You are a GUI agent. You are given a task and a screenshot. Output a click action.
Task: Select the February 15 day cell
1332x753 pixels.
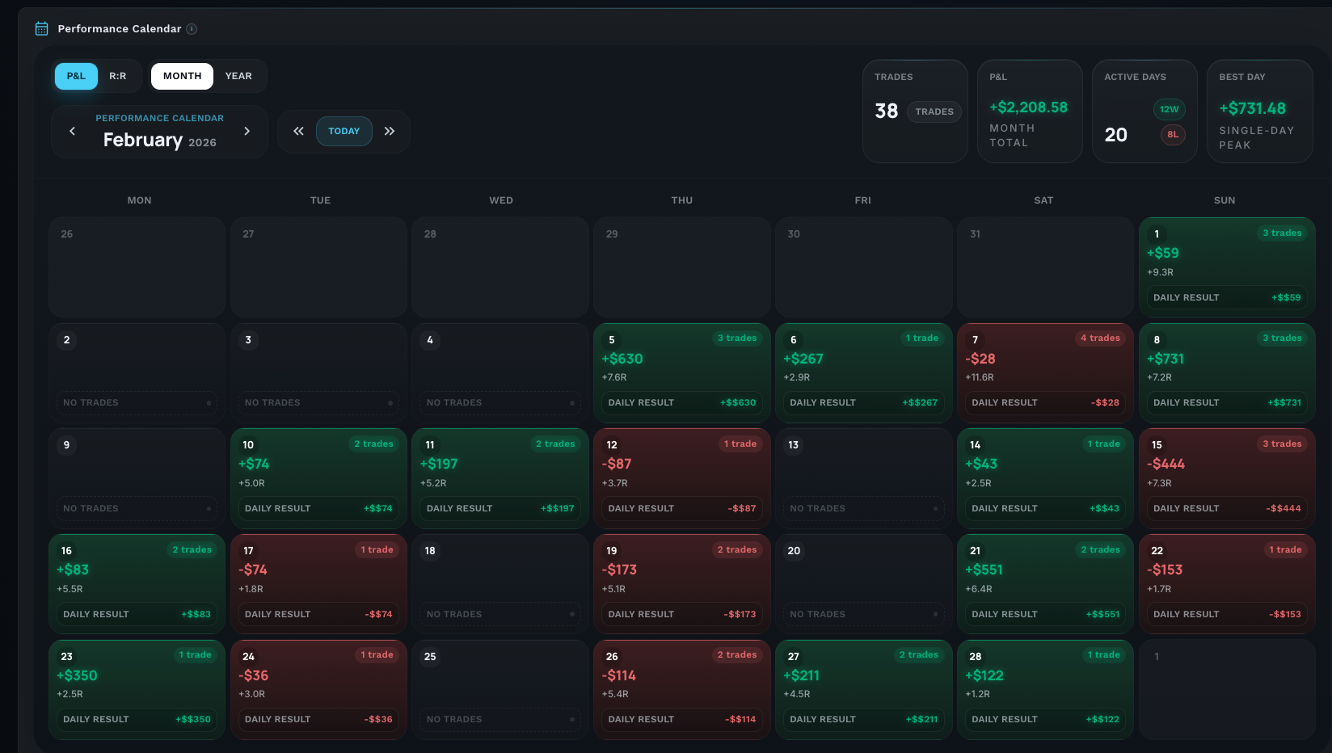[1226, 477]
